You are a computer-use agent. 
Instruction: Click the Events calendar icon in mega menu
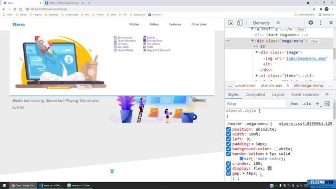(x=145, y=37)
